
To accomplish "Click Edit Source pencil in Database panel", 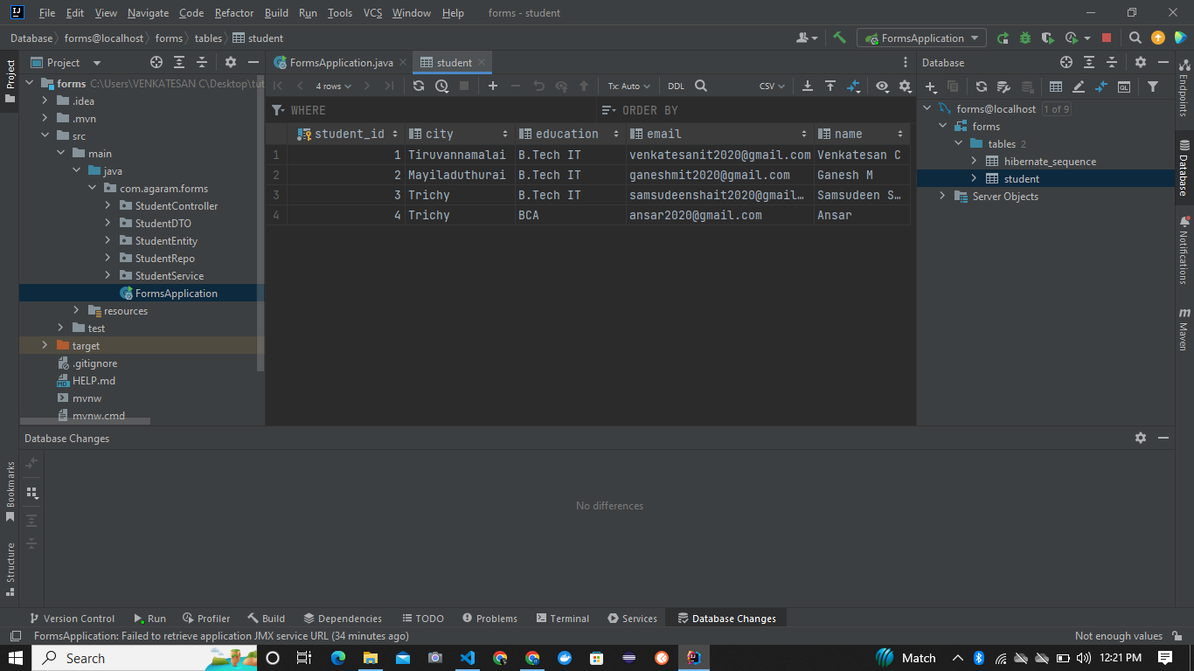I will click(x=1079, y=86).
